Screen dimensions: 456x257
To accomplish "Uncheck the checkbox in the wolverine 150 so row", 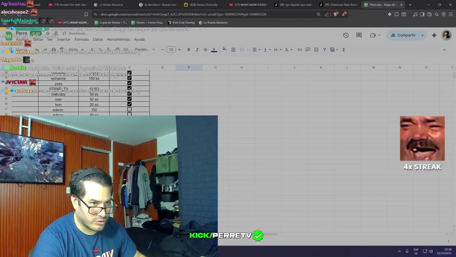I will tap(129, 78).
